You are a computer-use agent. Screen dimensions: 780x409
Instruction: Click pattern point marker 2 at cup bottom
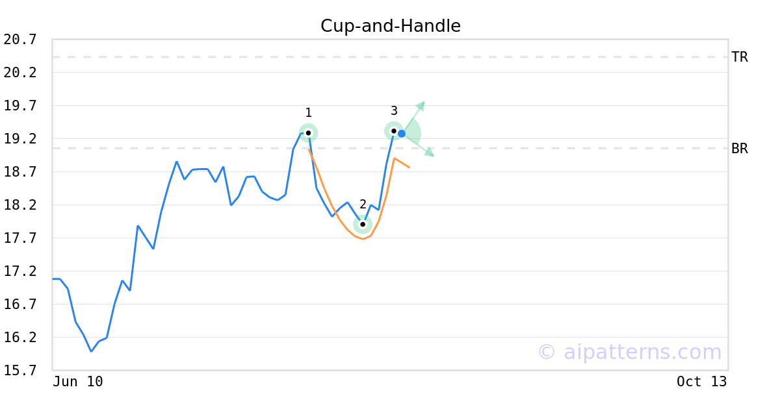[x=363, y=224]
